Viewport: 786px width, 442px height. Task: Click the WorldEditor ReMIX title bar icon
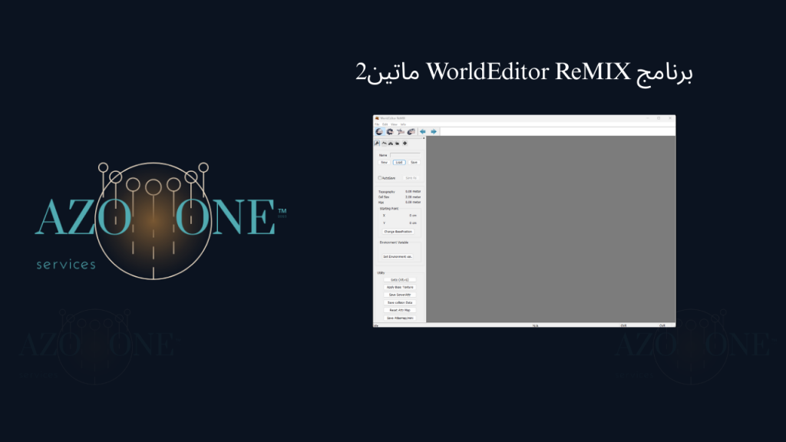point(376,117)
